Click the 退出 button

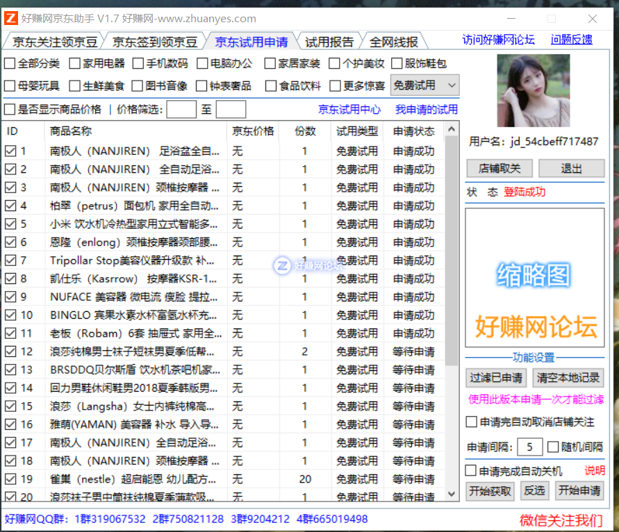pos(571,169)
